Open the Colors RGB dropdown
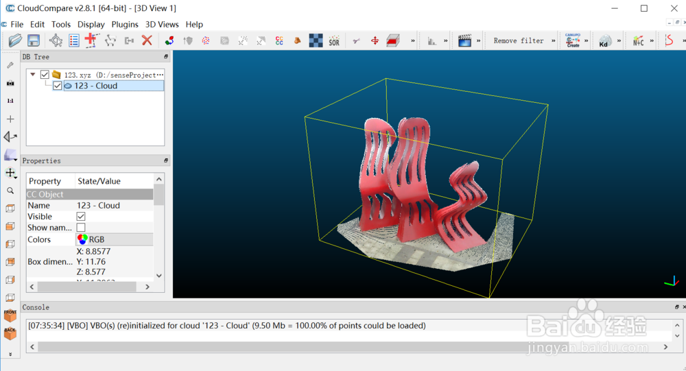 [x=115, y=239]
